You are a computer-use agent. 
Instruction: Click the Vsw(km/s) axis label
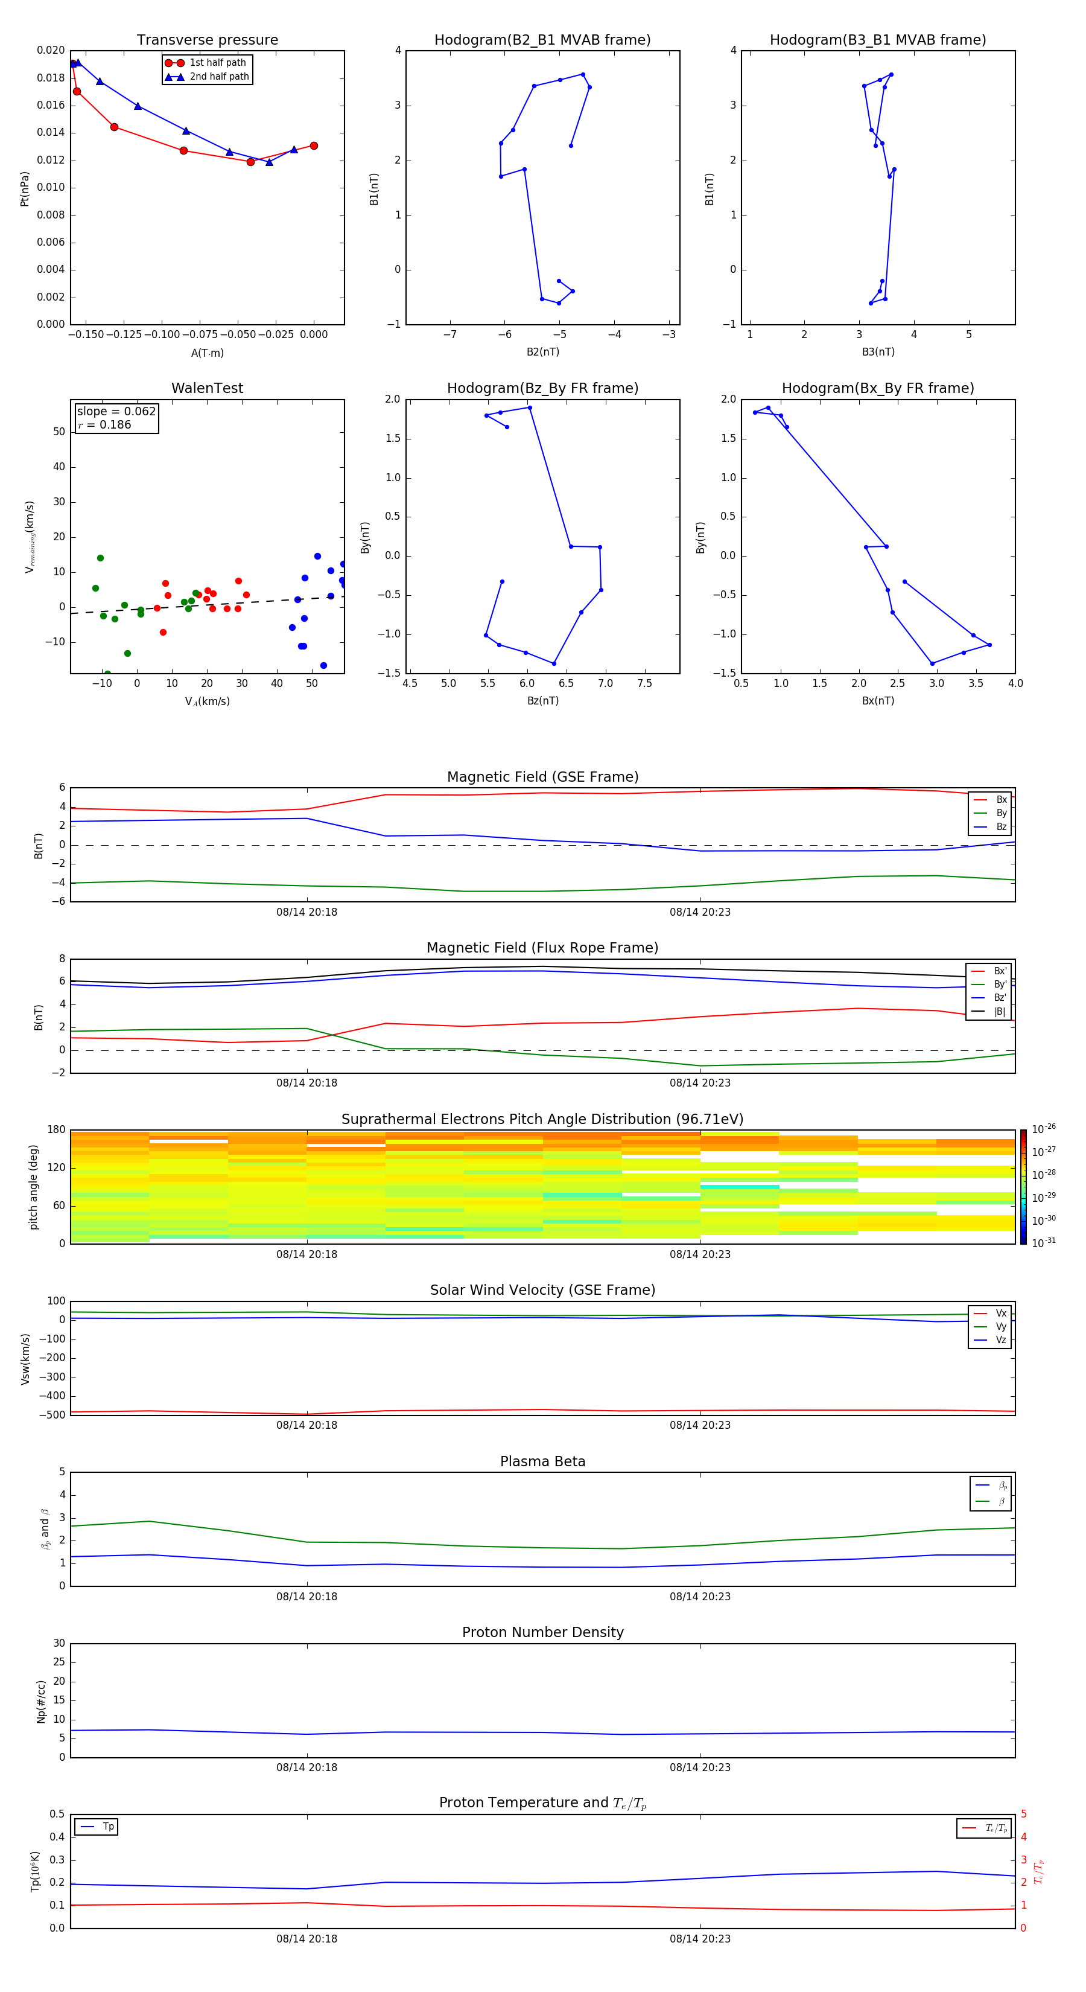point(25,1359)
